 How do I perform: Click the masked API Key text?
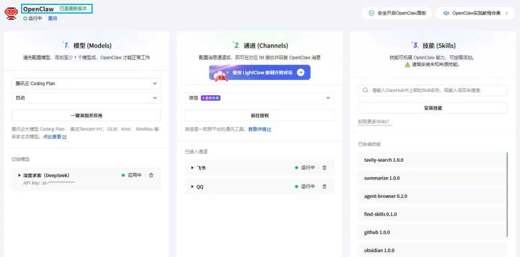(x=49, y=183)
